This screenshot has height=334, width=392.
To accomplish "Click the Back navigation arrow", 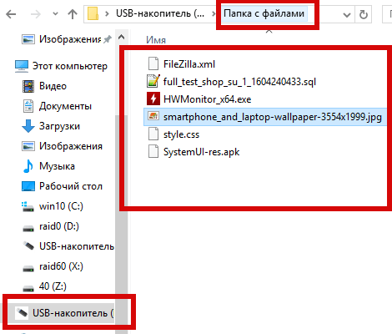I will [x=11, y=14].
